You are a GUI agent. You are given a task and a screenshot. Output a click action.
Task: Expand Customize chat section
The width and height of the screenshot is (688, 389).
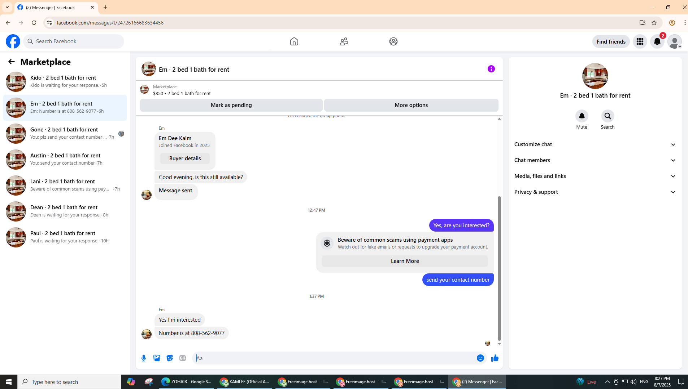click(x=595, y=144)
